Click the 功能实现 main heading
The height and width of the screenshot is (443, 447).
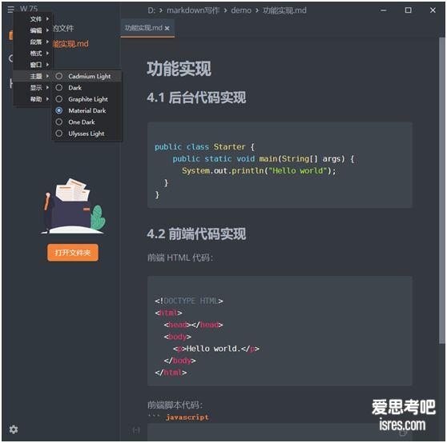pos(179,69)
